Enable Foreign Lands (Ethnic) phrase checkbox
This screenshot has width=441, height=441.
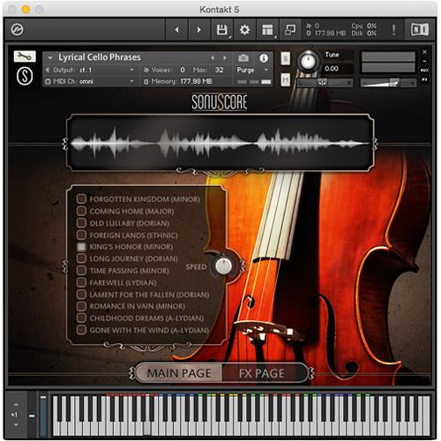[81, 235]
